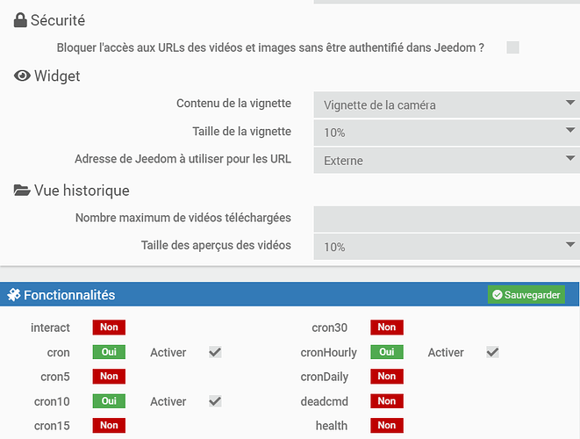This screenshot has width=580, height=439.
Task: Click the Non badge beside health
Action: pos(386,426)
